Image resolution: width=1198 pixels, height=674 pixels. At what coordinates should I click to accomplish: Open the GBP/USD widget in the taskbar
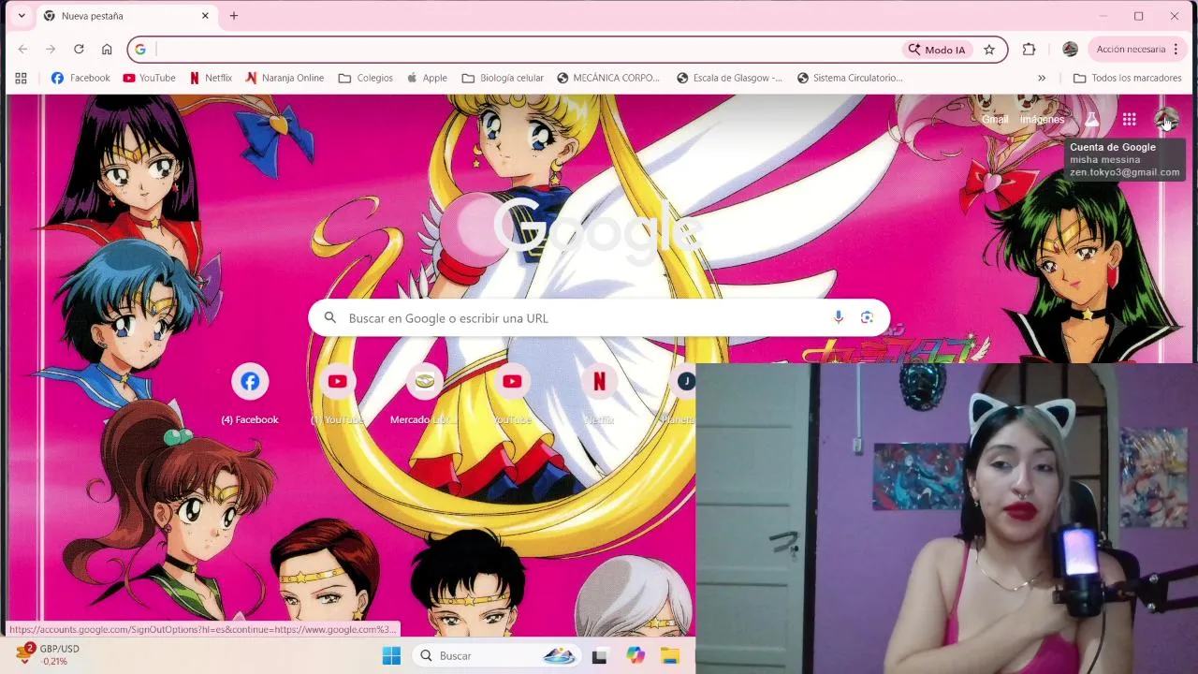[x=49, y=655]
